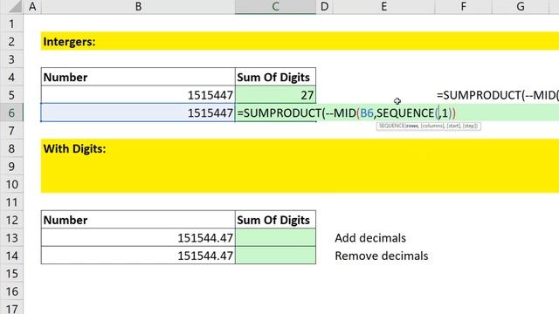Select column E header

point(383,6)
